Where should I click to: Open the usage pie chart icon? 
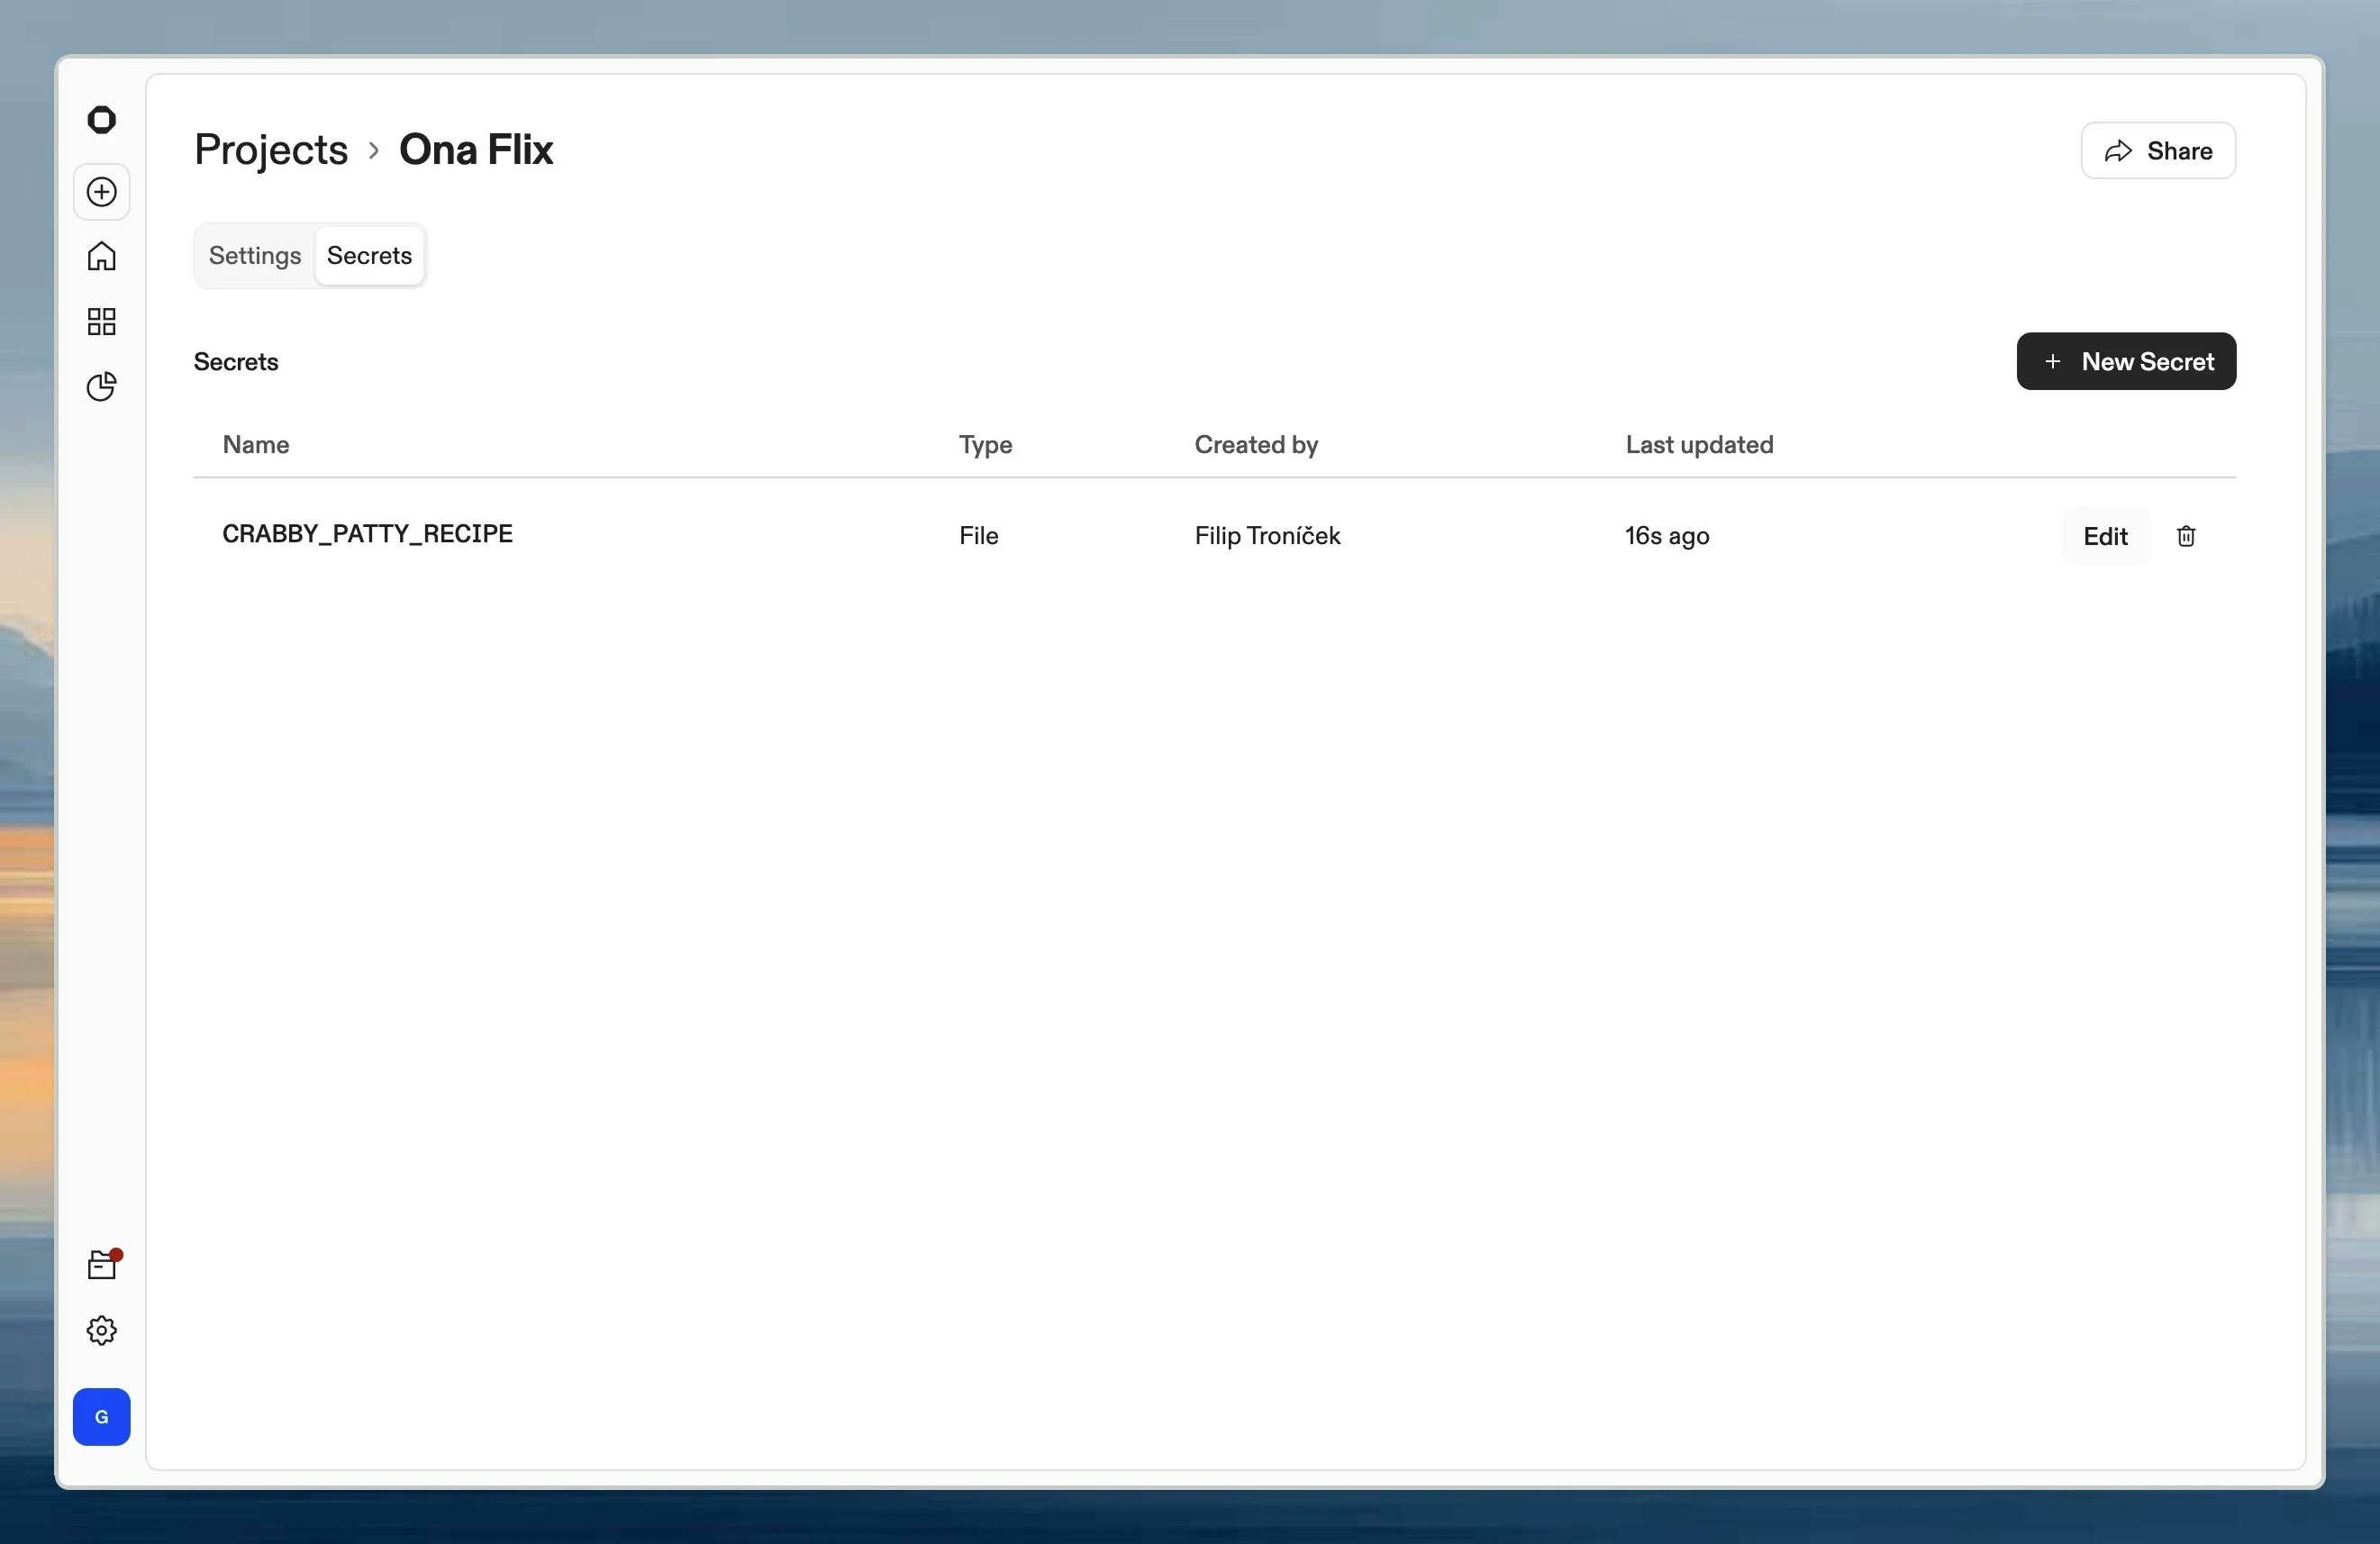(101, 386)
